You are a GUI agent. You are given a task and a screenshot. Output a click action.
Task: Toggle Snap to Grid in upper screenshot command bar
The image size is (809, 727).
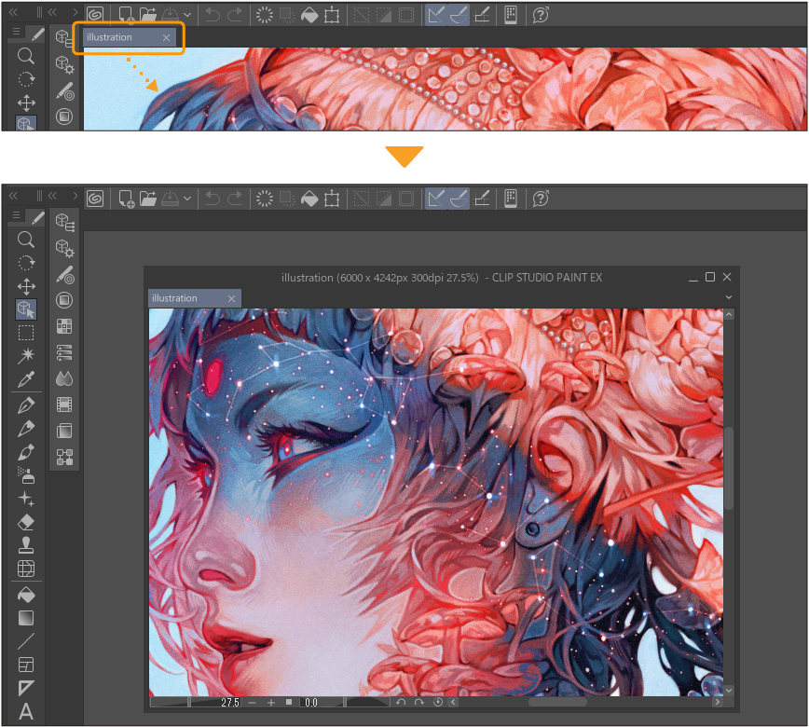pos(481,15)
